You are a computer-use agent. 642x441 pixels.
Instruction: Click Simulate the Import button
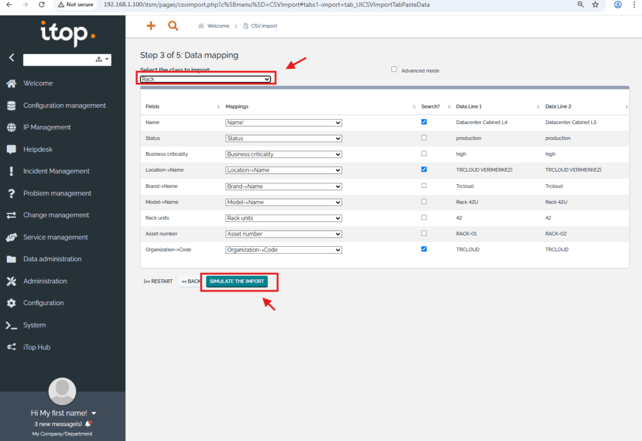tap(237, 281)
